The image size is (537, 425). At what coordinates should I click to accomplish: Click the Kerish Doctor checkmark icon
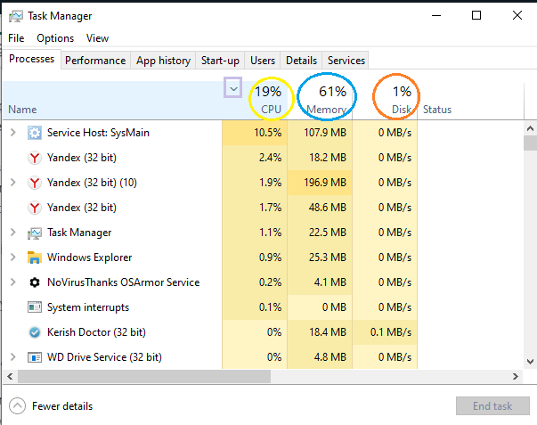tap(35, 332)
